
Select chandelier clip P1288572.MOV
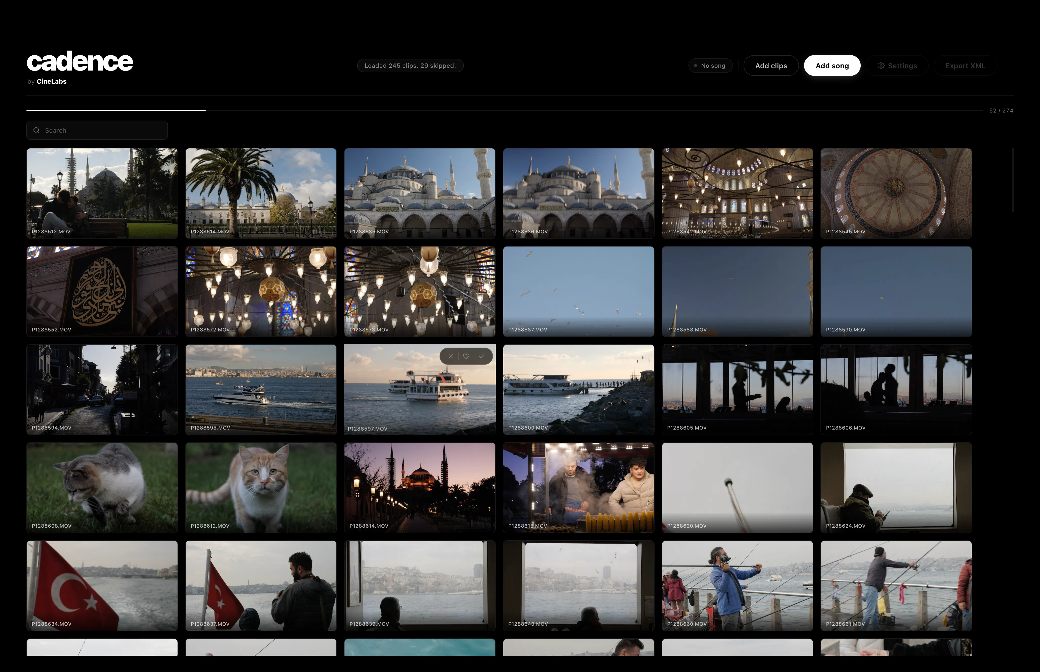point(261,292)
